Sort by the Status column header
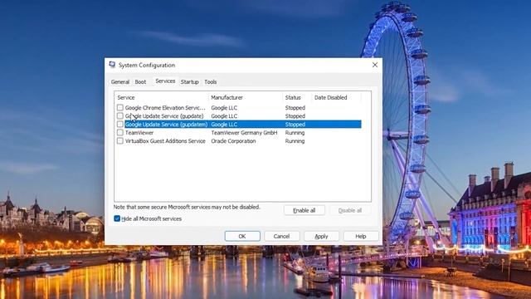 pos(297,97)
